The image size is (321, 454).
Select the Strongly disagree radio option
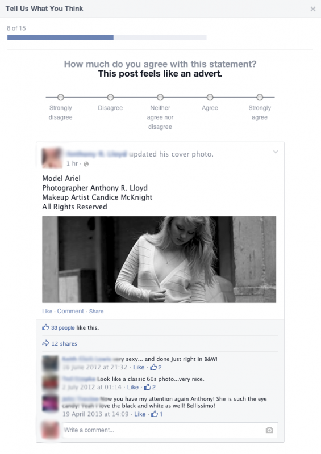click(60, 97)
